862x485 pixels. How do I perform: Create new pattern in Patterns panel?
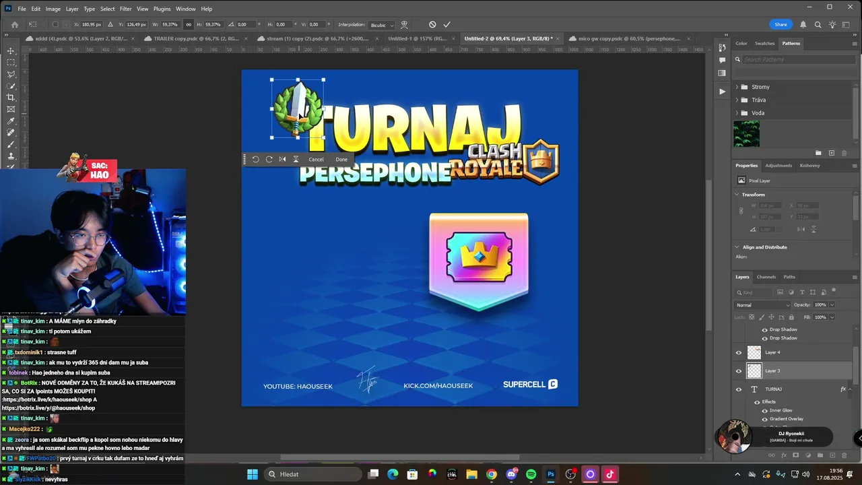pyautogui.click(x=831, y=153)
